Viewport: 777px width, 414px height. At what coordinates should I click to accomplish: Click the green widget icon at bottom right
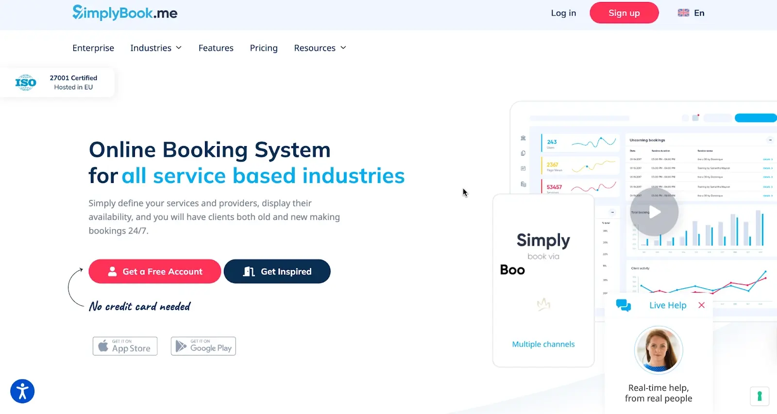click(x=759, y=396)
